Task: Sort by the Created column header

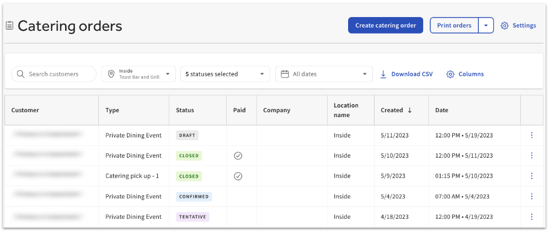Action: click(x=396, y=110)
